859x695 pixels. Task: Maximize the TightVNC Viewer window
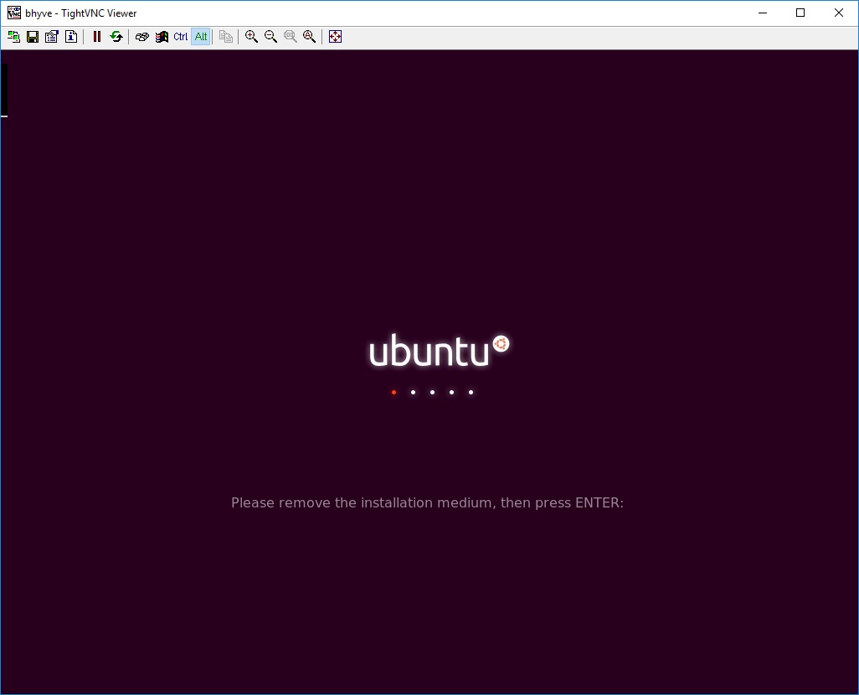point(800,13)
